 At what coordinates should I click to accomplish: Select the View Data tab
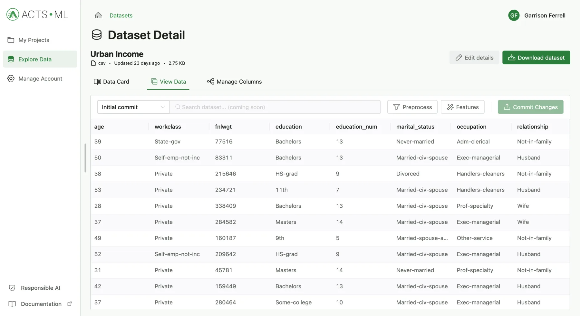pos(168,82)
